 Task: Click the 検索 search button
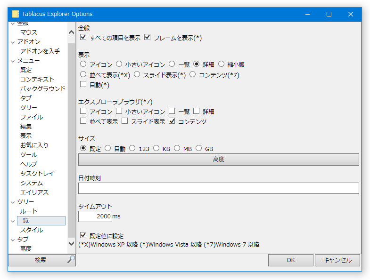[42, 260]
